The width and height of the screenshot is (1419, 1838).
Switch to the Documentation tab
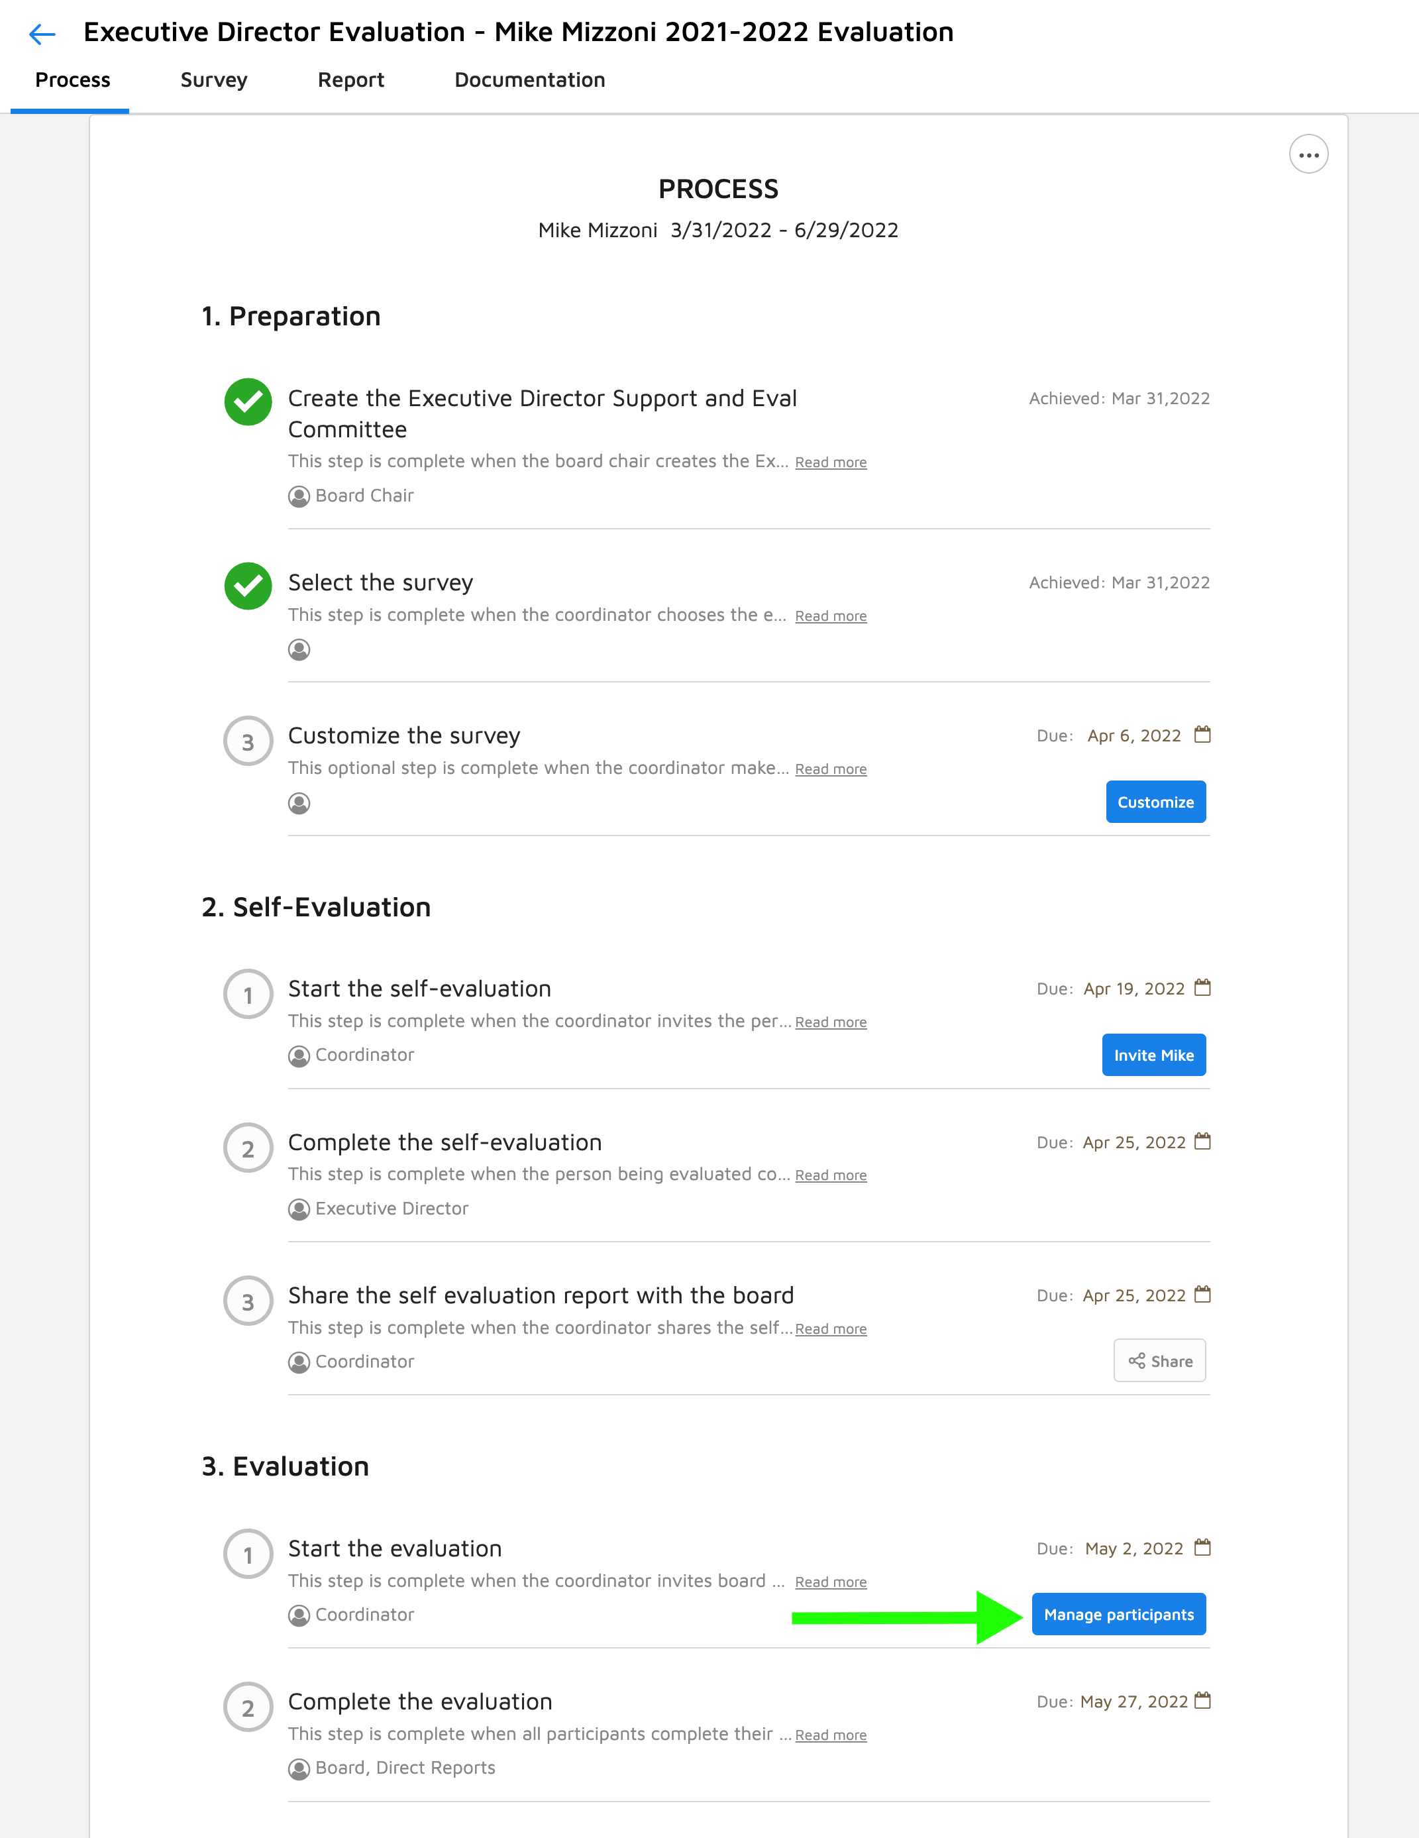(529, 80)
